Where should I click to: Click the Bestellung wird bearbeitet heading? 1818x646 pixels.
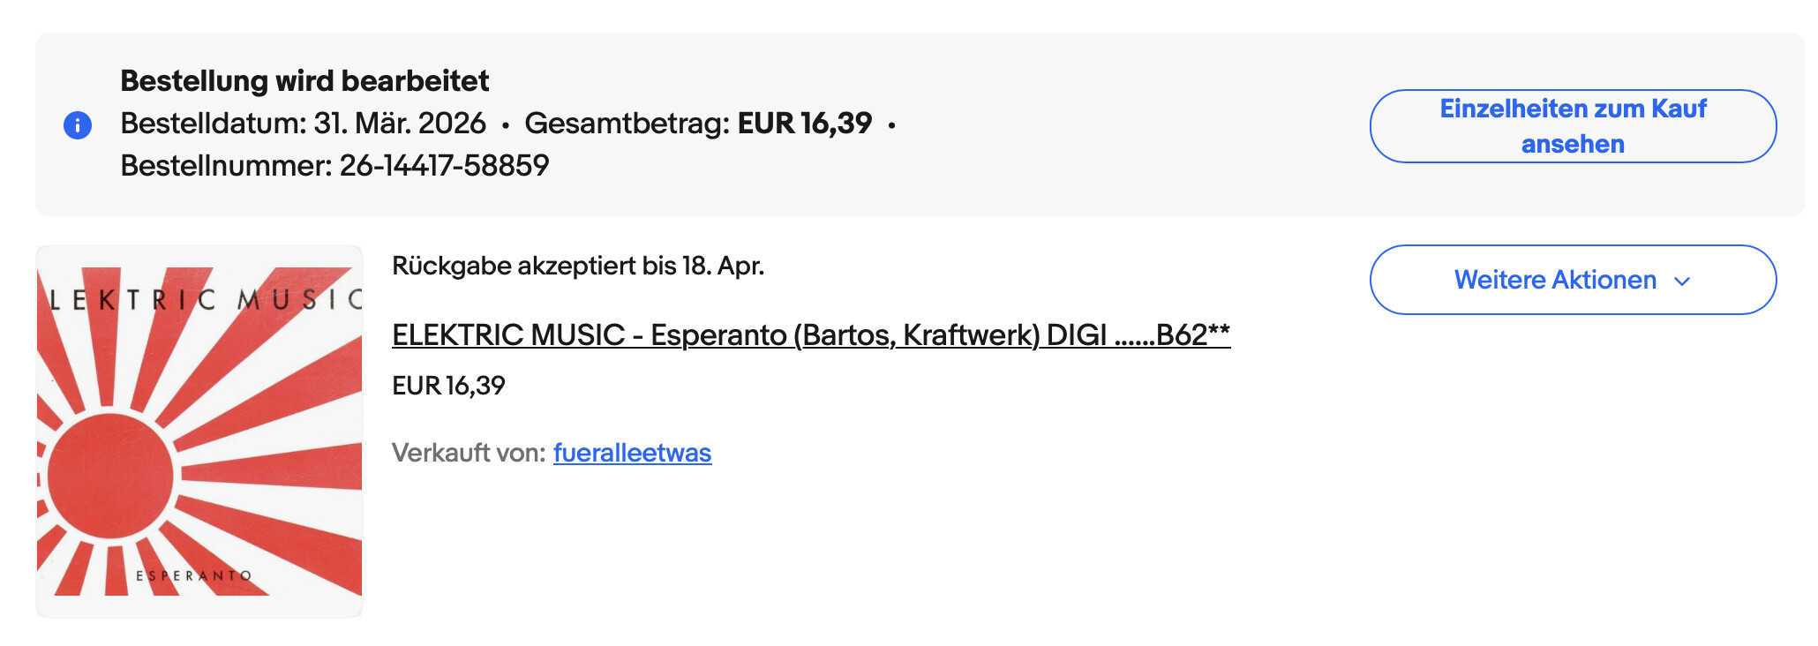304,80
